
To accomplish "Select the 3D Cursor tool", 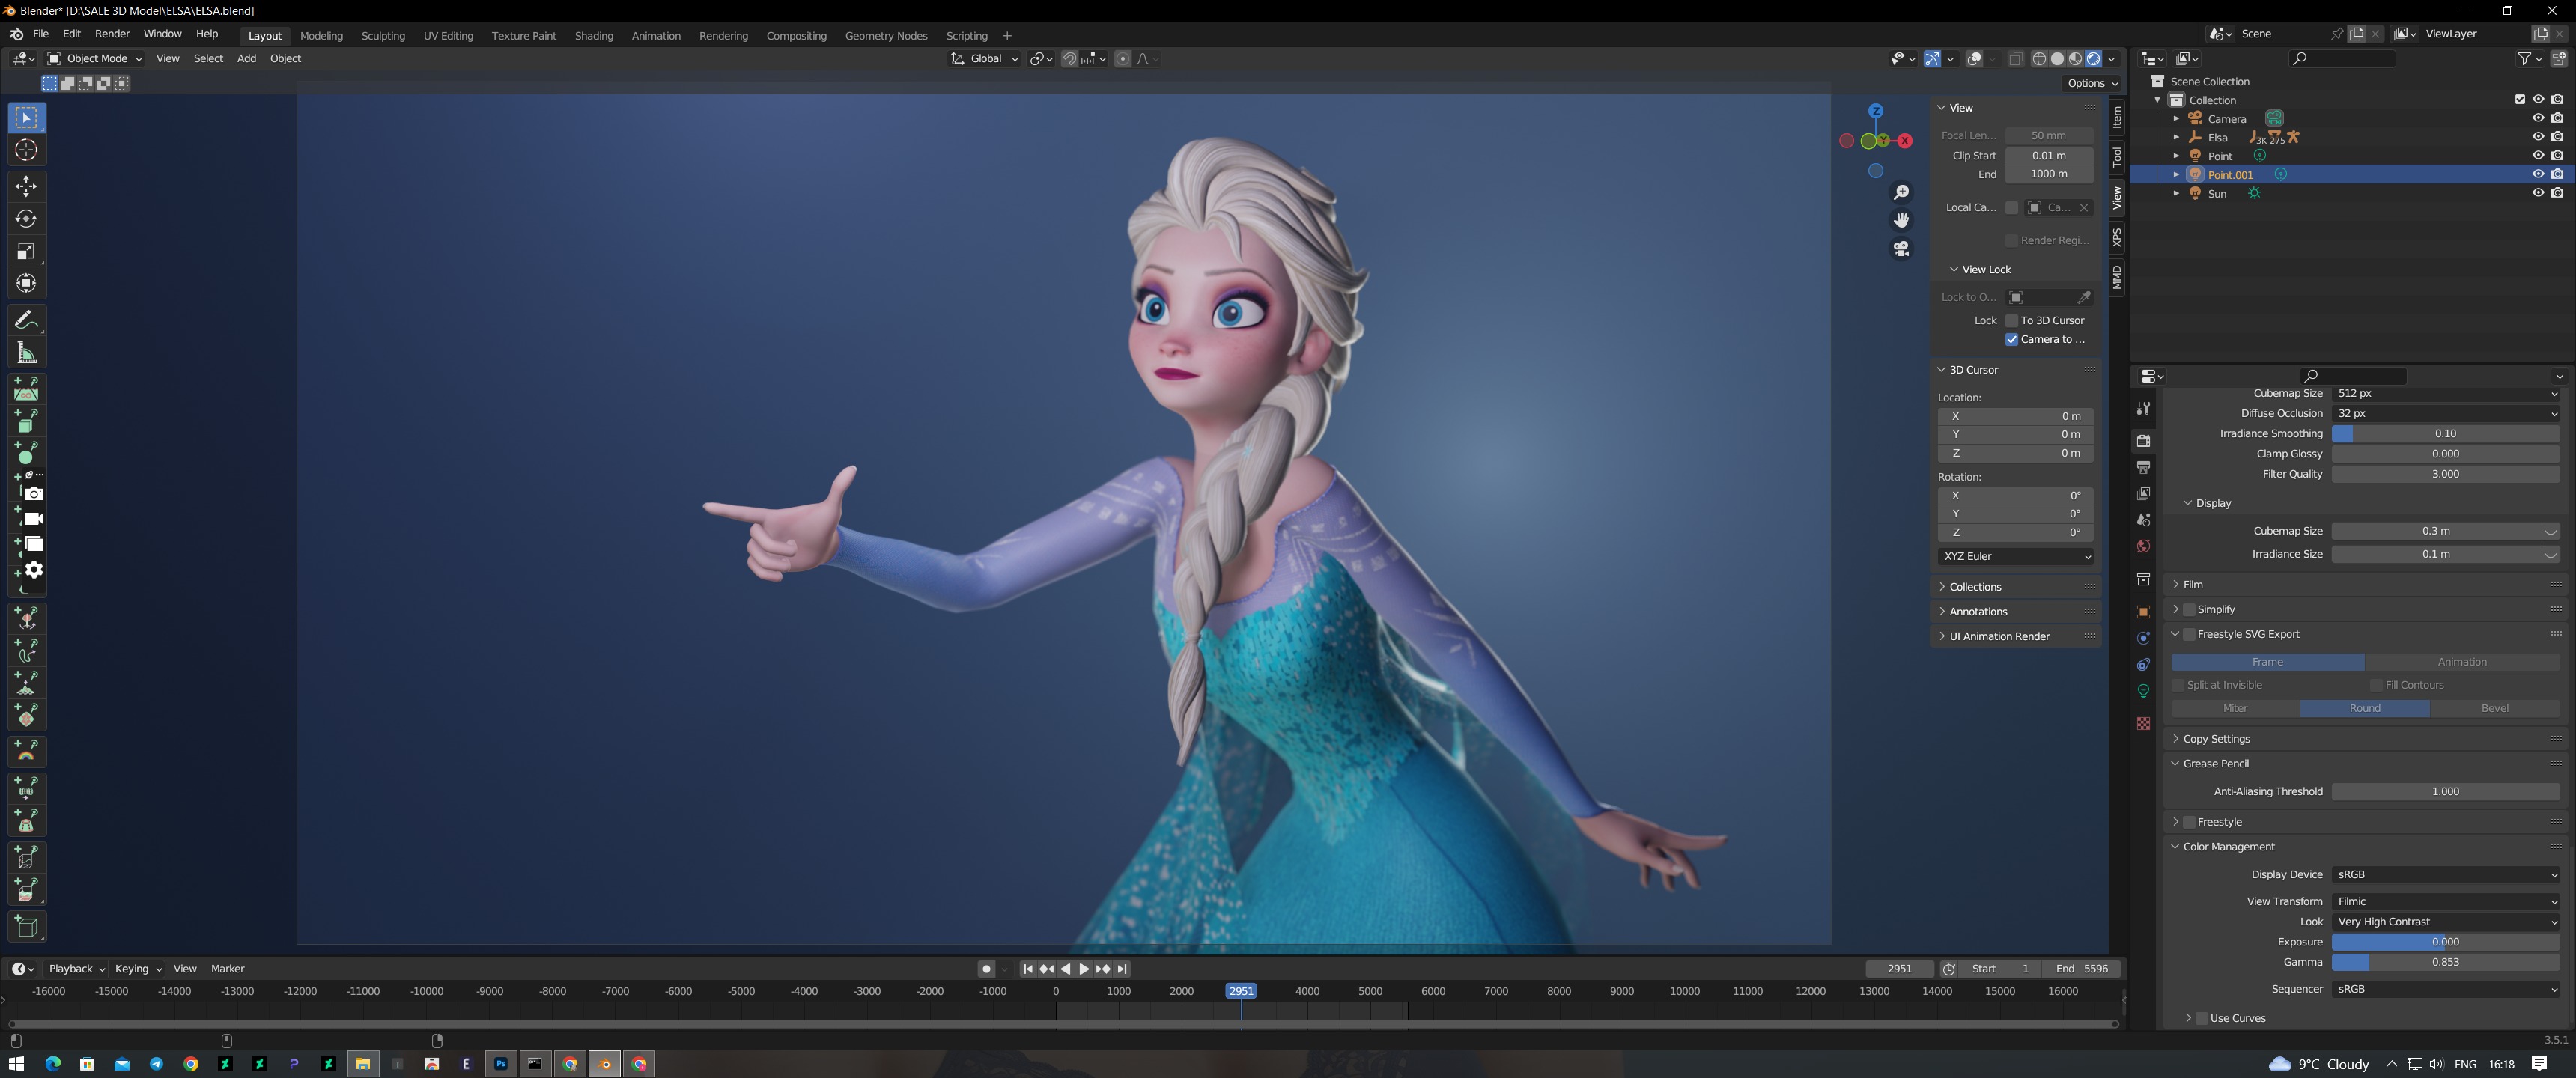I will click(x=27, y=150).
